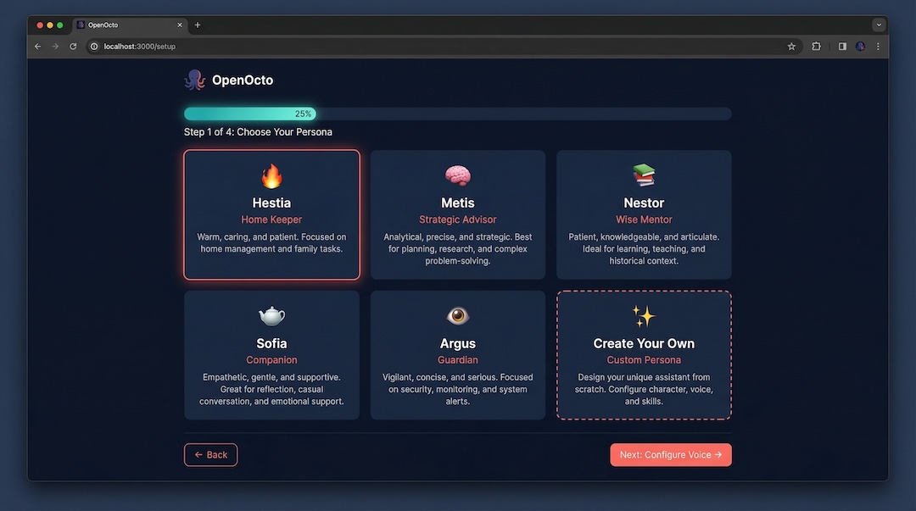This screenshot has height=511, width=916.
Task: Select the flame icon on the Hestia card
Action: click(x=271, y=175)
